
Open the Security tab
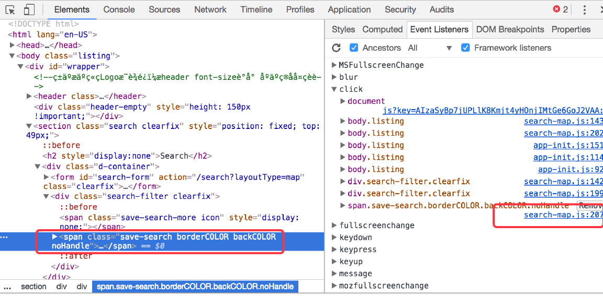pyautogui.click(x=400, y=9)
